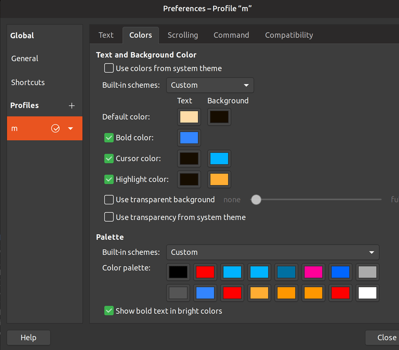The image size is (399, 350).
Task: Switch to the Compatibility tab
Action: click(289, 35)
